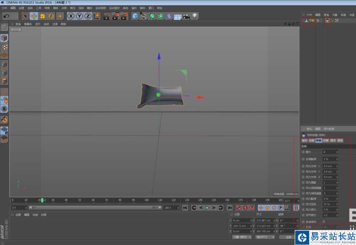This screenshot has height=245, width=356.
Task: Open the Light object icon
Action: click(x=194, y=16)
